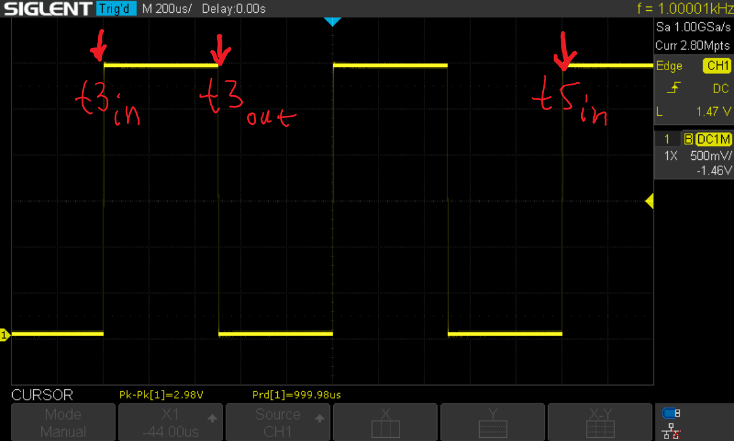Click the rising edge trigger slope icon

(673, 88)
